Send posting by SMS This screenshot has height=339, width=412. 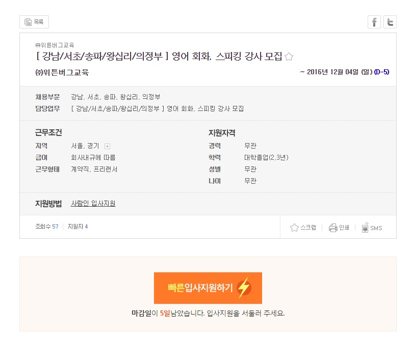click(372, 228)
